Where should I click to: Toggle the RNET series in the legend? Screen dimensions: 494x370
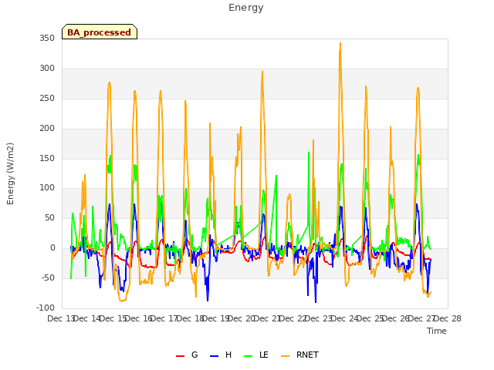coord(299,355)
